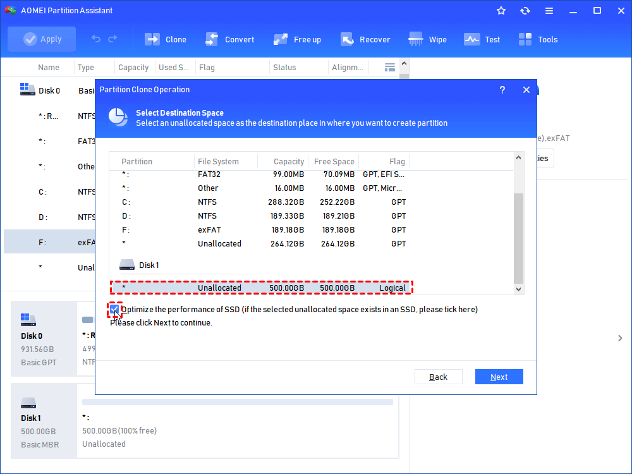Click the dialog Capacity column header
The image size is (632, 474).
coord(289,162)
